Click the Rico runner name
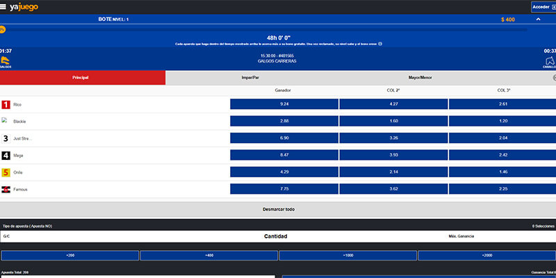The height and width of the screenshot is (278, 556). click(x=17, y=105)
